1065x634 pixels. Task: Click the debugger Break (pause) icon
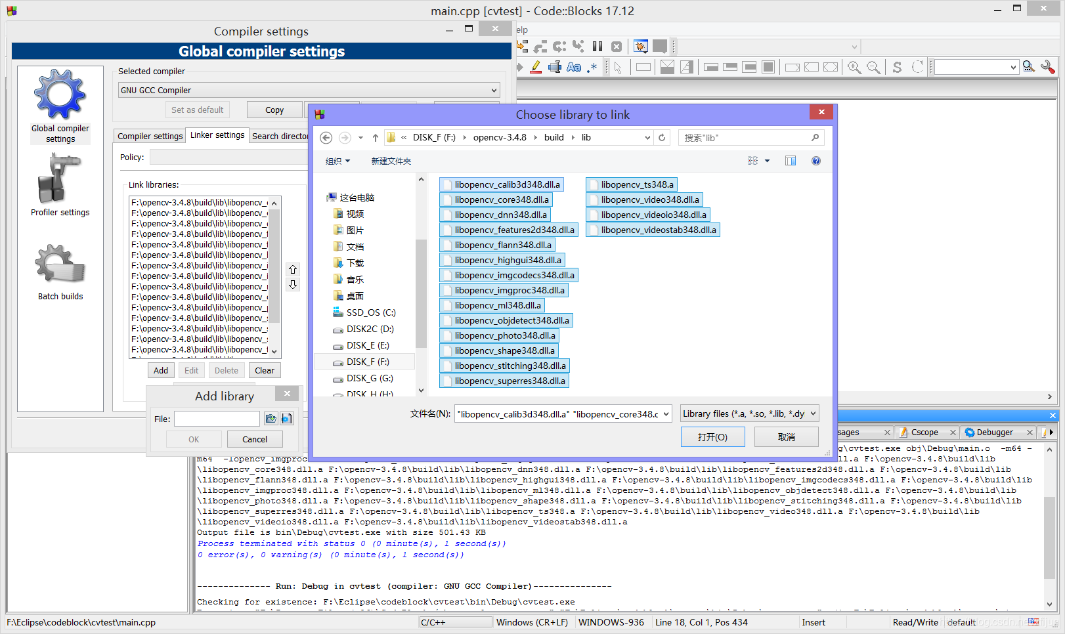598,47
